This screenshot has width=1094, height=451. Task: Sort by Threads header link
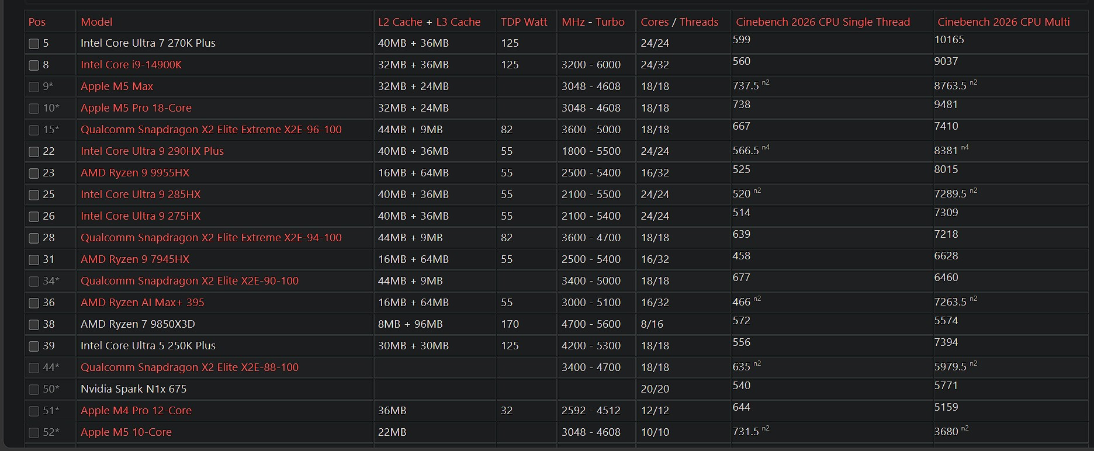(x=699, y=22)
